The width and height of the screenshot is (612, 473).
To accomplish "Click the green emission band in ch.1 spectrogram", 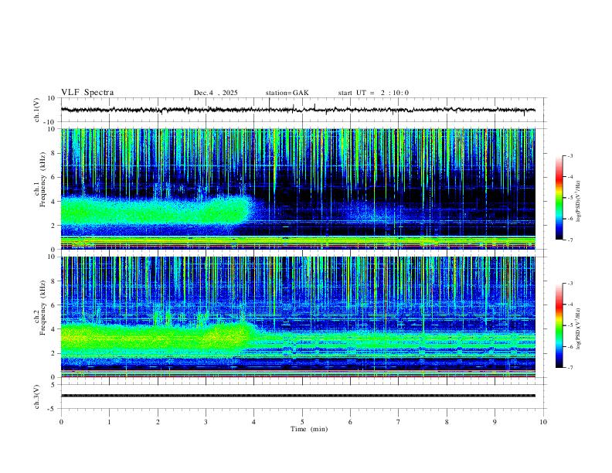I will click(156, 211).
